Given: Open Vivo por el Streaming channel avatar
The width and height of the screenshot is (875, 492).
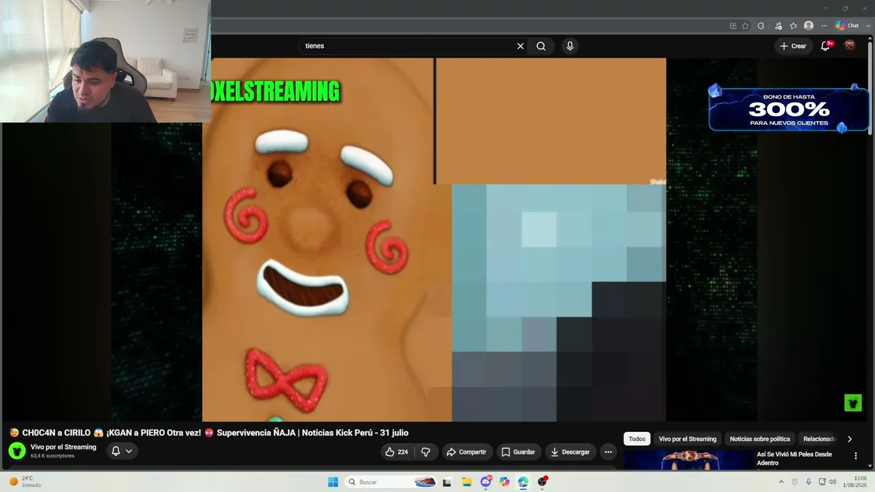Looking at the screenshot, I should pos(17,451).
